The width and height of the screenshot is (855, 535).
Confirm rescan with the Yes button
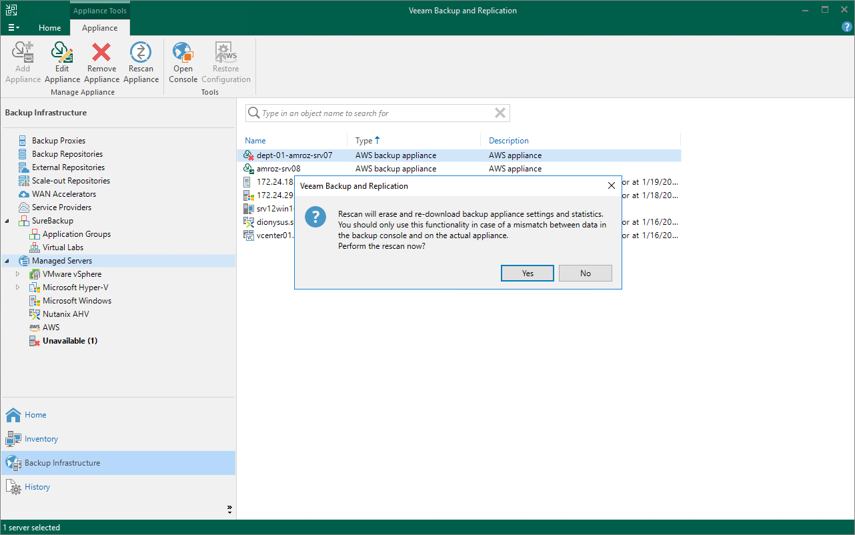(528, 274)
